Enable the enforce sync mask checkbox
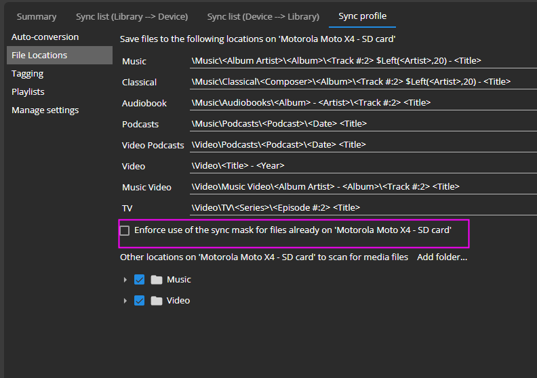Screen dimensions: 537x378 [x=125, y=230]
